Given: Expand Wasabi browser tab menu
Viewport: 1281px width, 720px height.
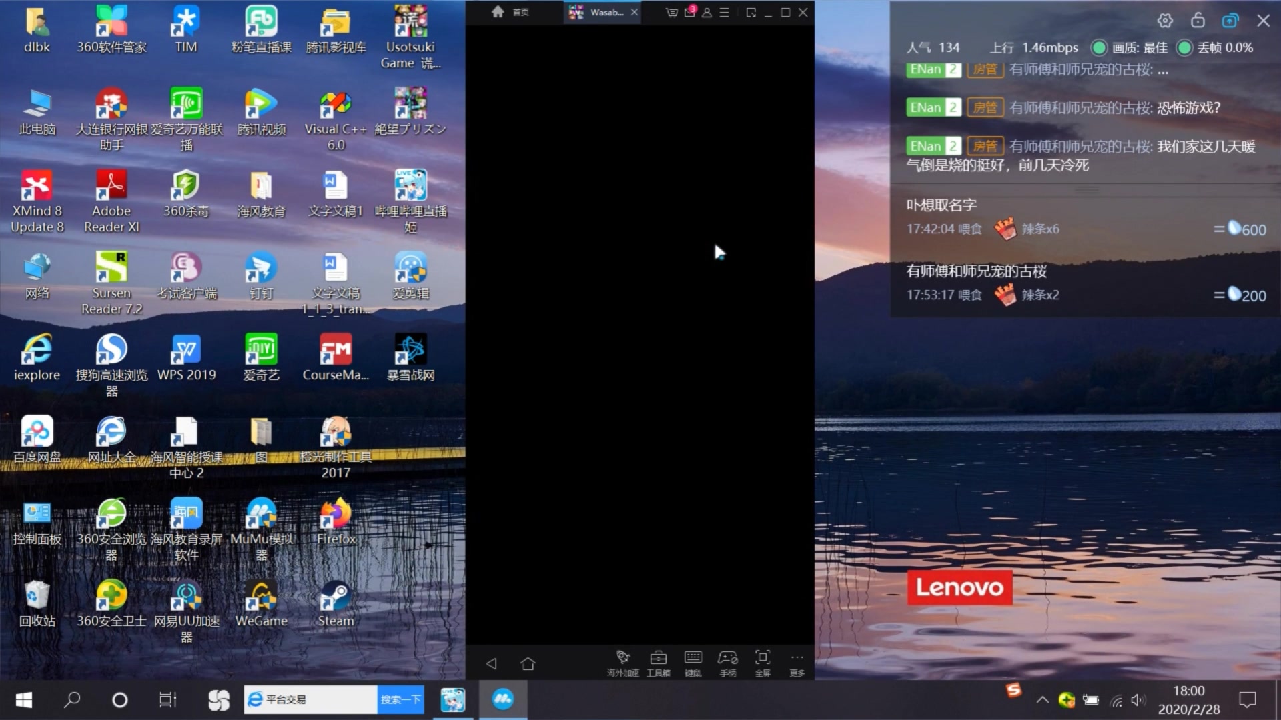Looking at the screenshot, I should pos(724,12).
